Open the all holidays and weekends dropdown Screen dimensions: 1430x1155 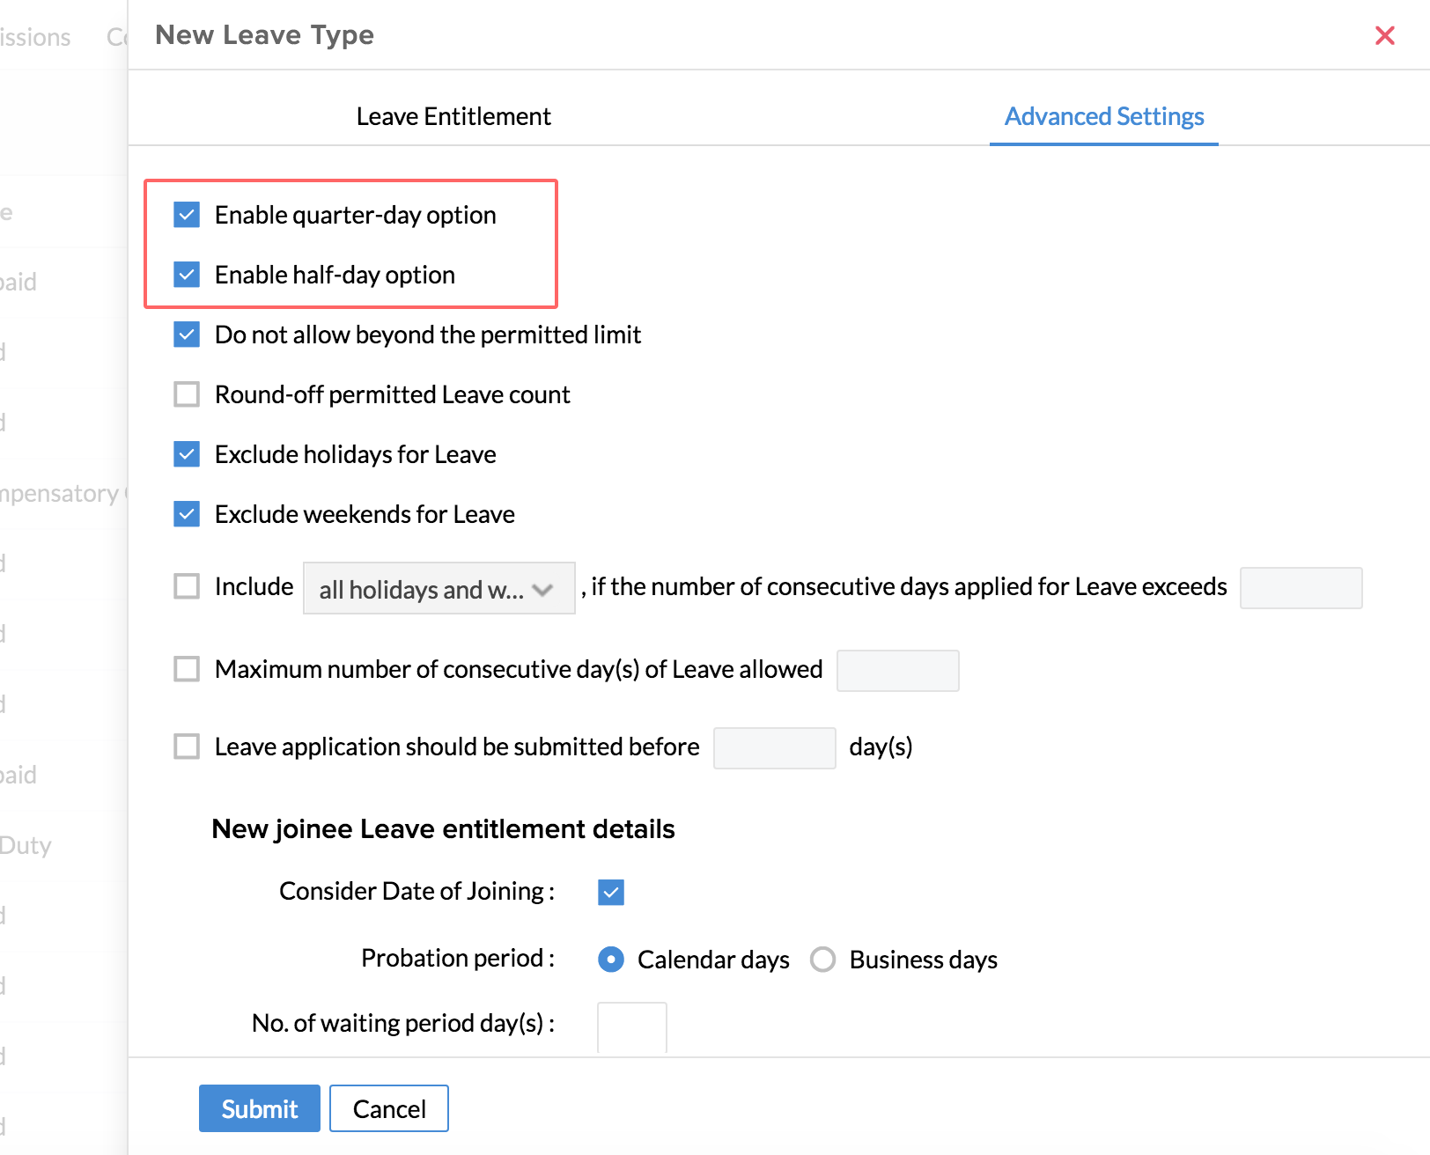click(439, 589)
